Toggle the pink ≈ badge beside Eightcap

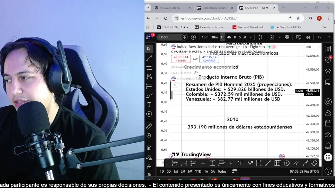pyautogui.click(x=274, y=47)
